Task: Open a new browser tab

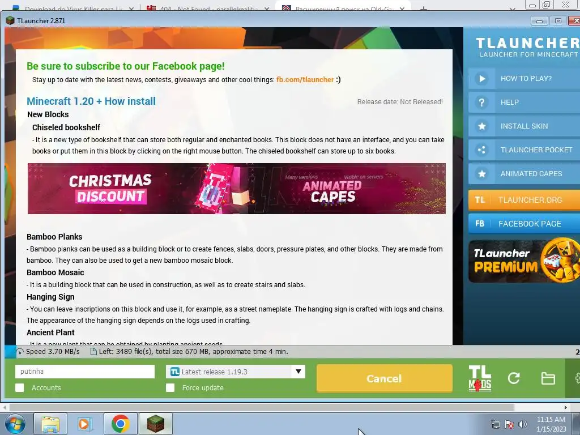Action: pyautogui.click(x=424, y=8)
